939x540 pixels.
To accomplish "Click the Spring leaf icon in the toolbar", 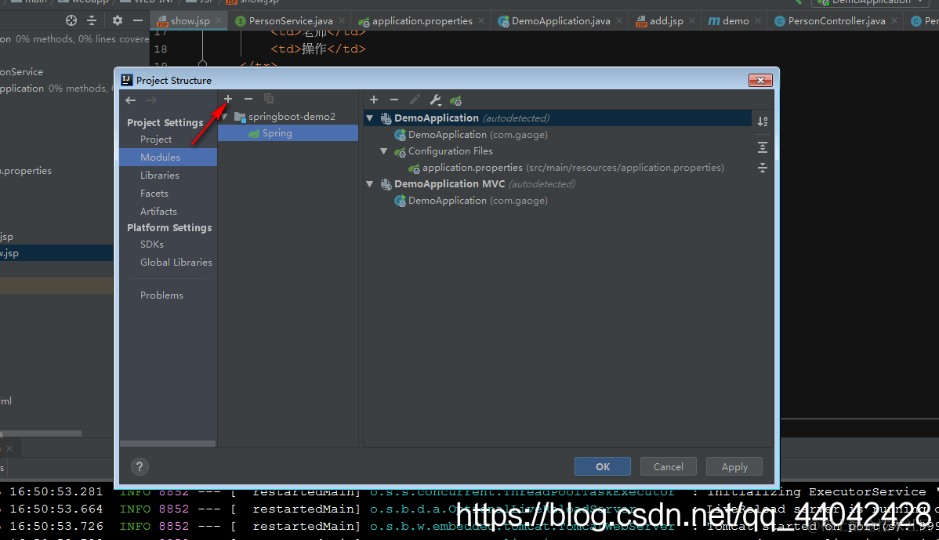I will 455,100.
